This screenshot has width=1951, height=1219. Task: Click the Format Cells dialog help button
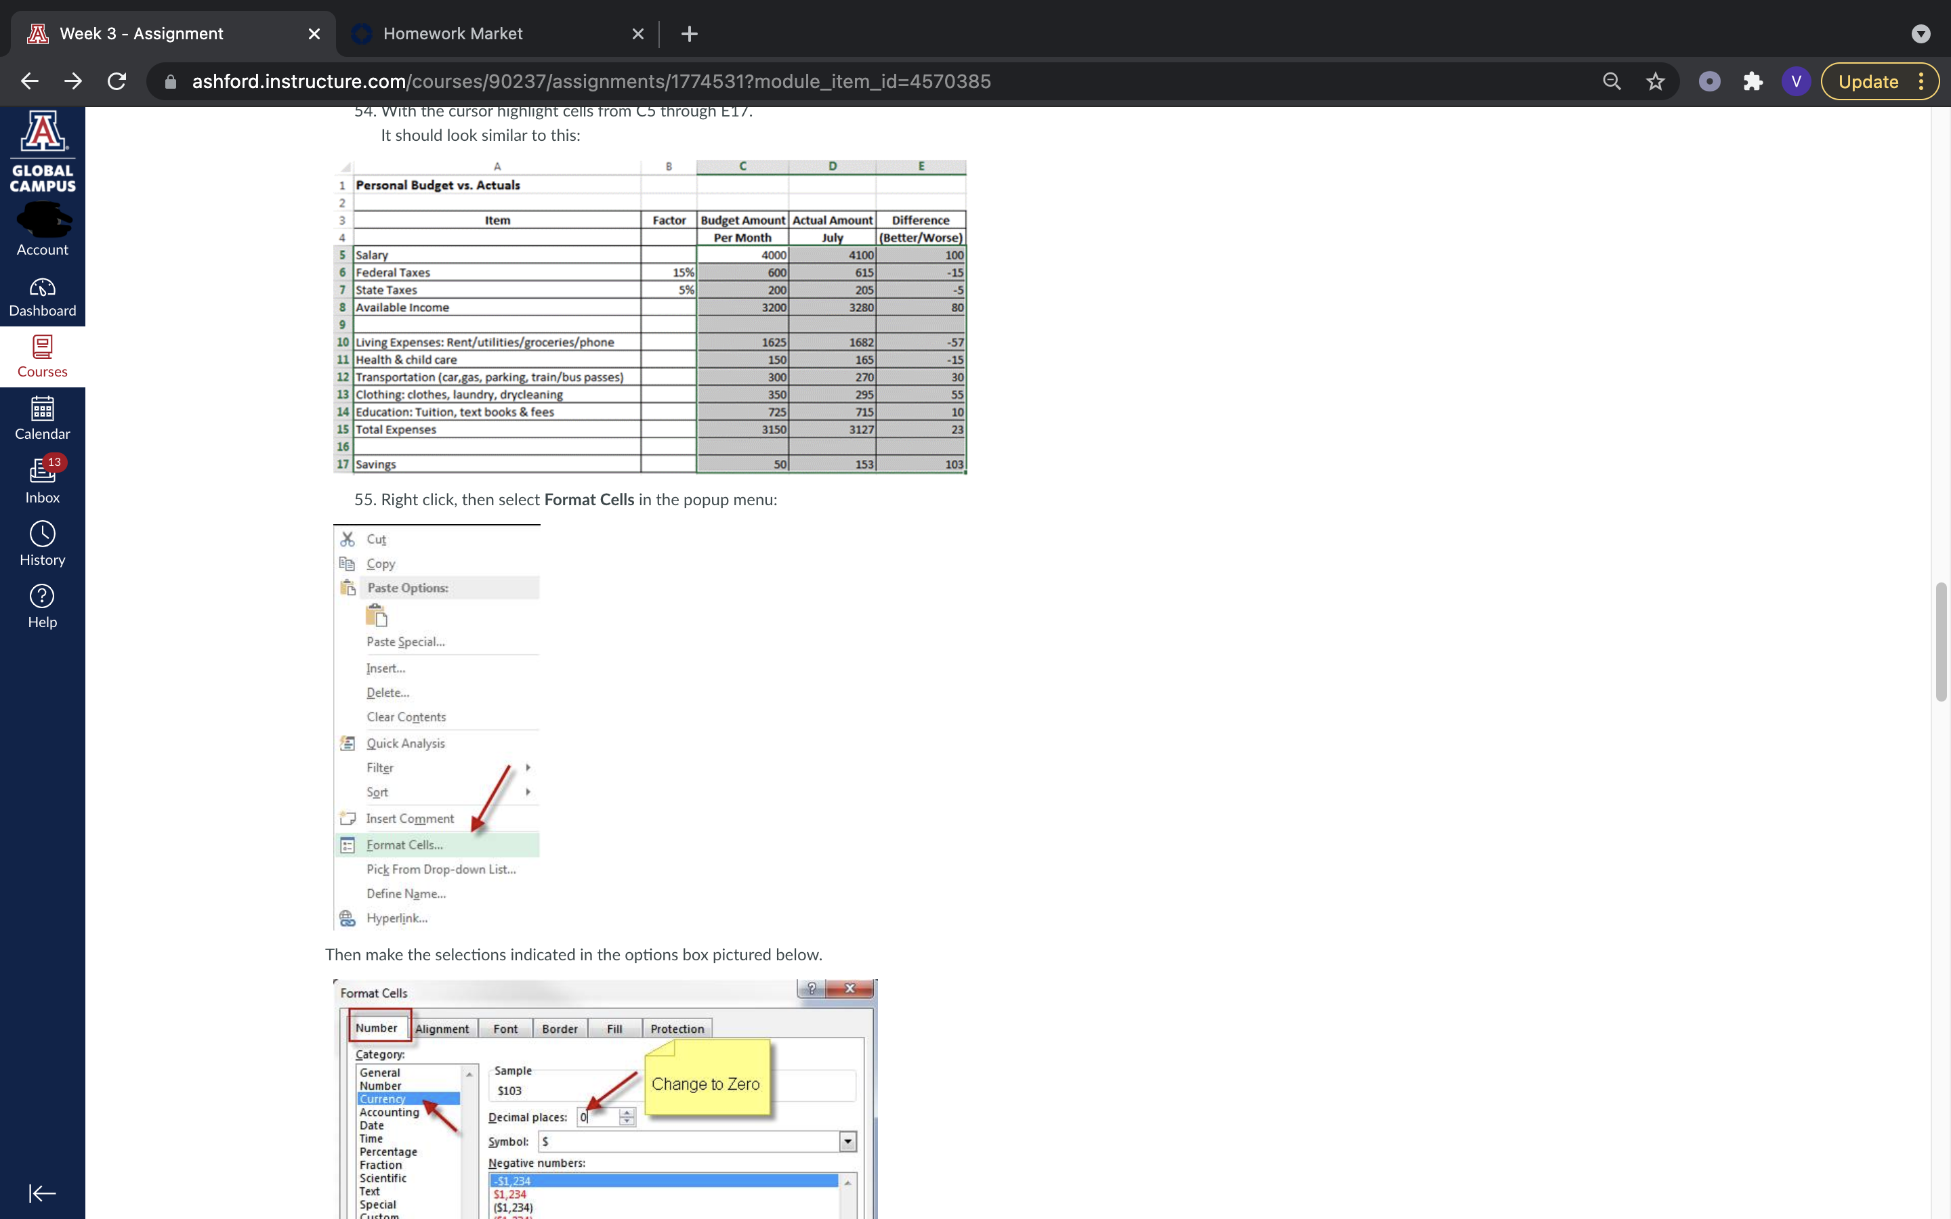[811, 989]
